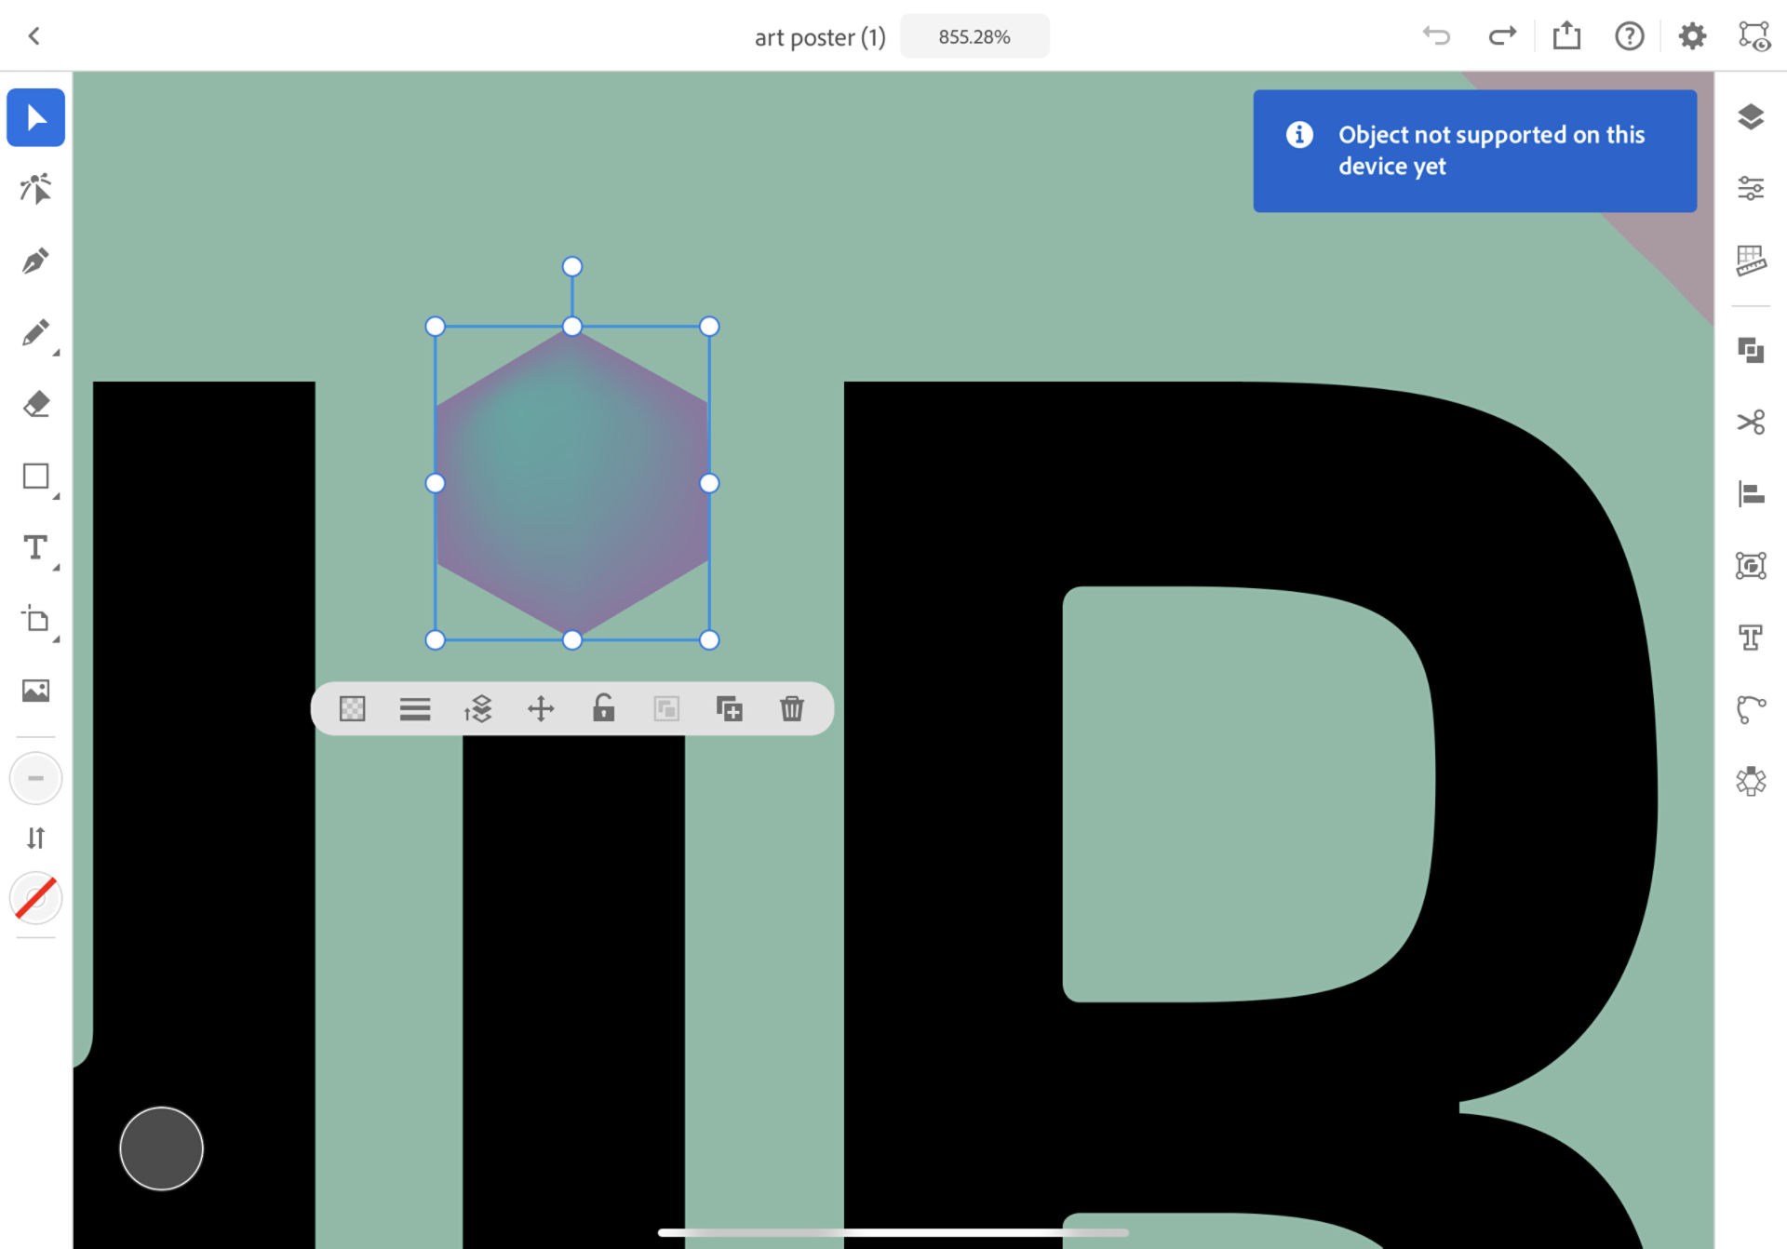This screenshot has width=1787, height=1249.
Task: Tap the zoom percentage field
Action: [974, 36]
